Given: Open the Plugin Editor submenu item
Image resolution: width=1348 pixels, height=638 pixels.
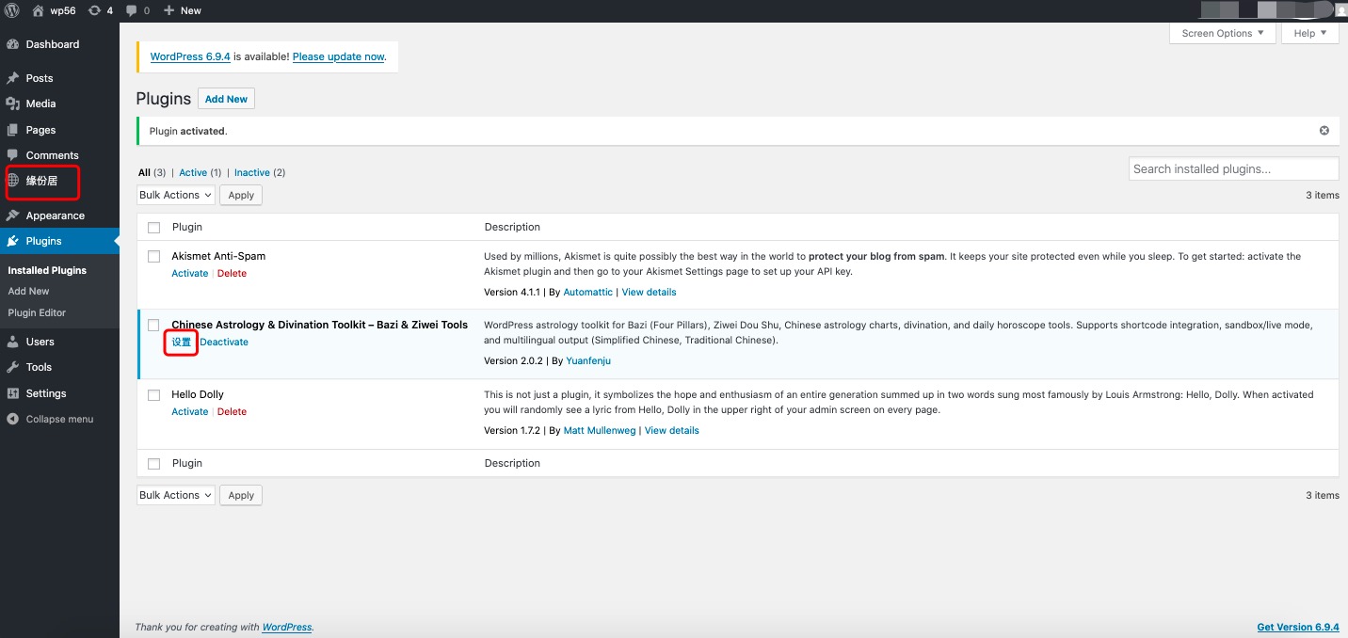Looking at the screenshot, I should click(x=37, y=312).
